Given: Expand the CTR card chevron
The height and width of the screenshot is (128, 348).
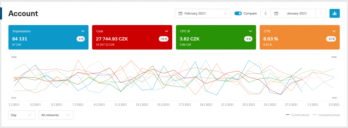Looking at the screenshot, I should click(x=334, y=31).
